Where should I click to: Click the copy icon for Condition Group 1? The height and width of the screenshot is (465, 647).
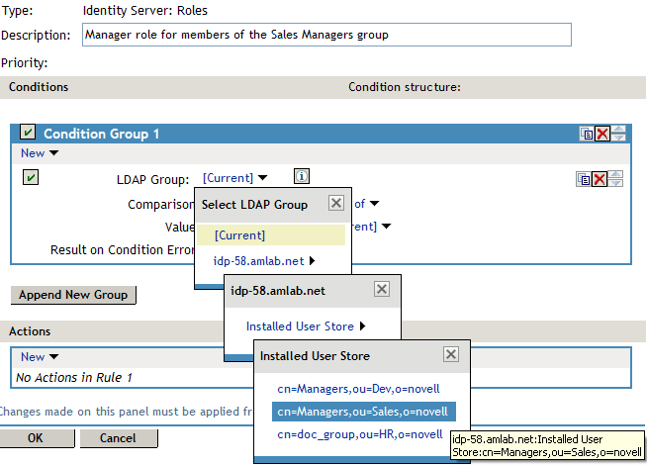[x=587, y=135]
